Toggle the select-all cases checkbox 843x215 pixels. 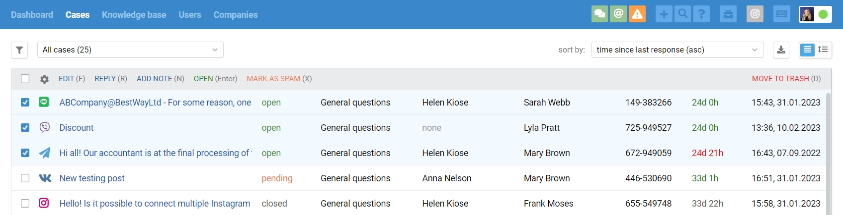pos(25,79)
